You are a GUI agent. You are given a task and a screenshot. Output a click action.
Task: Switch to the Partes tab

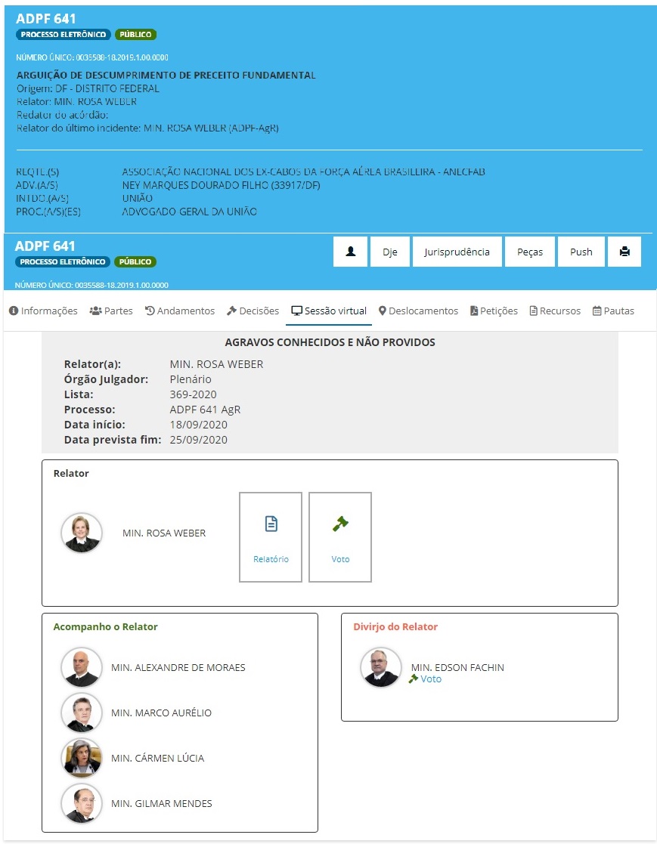[x=110, y=311]
